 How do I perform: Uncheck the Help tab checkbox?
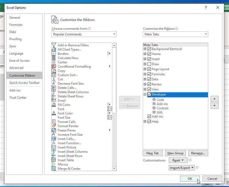point(149,122)
